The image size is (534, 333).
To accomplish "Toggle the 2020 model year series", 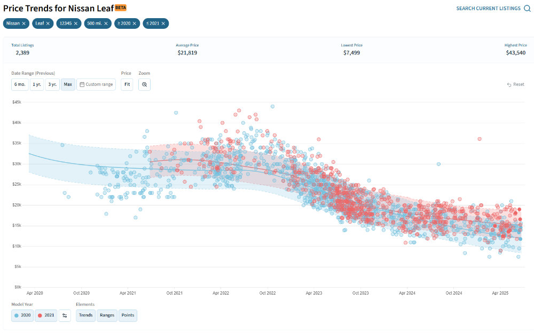I will click(x=22, y=315).
